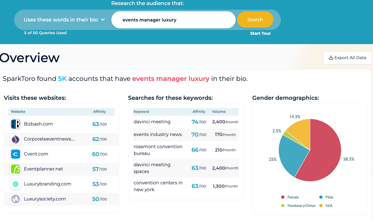The image size is (373, 220).
Task: Click the Female legend swatch
Action: pyautogui.click(x=283, y=197)
